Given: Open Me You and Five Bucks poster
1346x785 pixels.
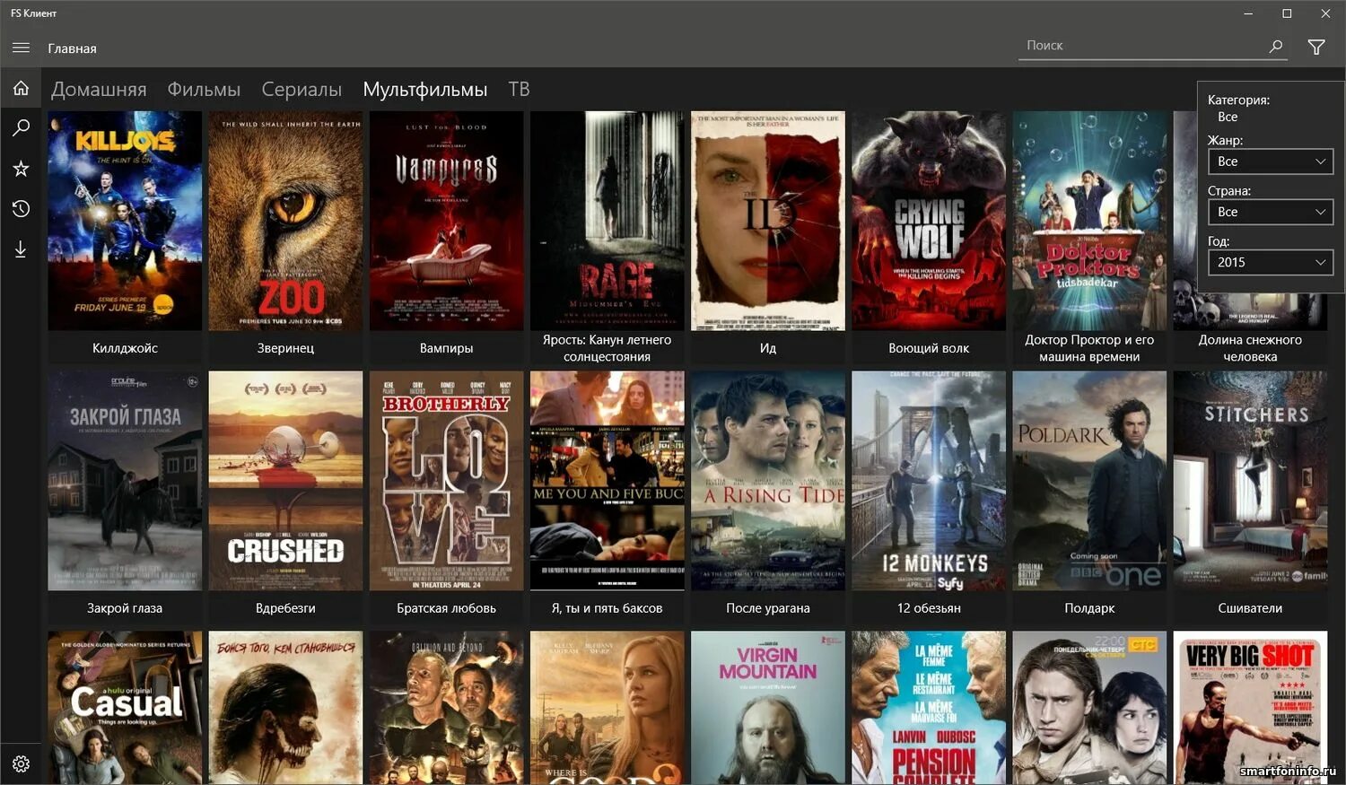Looking at the screenshot, I should tap(607, 481).
